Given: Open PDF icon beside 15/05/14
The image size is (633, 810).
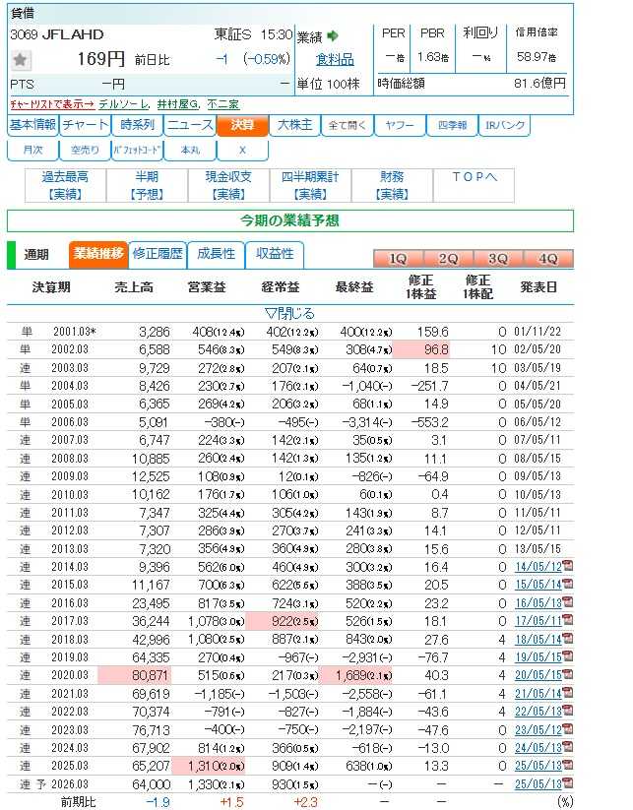Looking at the screenshot, I should 568,585.
